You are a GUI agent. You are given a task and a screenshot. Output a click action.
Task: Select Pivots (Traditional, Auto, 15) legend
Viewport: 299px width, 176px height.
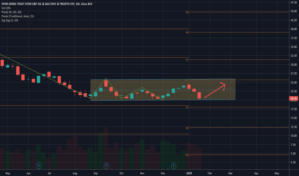18,16
